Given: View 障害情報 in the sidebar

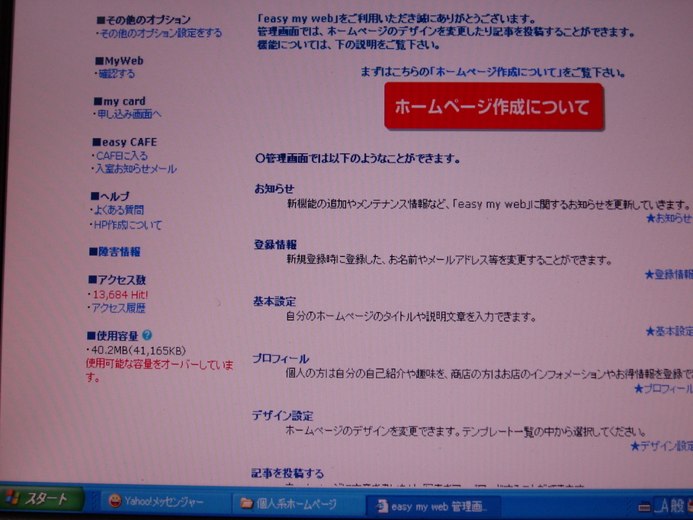Looking at the screenshot, I should click(118, 252).
